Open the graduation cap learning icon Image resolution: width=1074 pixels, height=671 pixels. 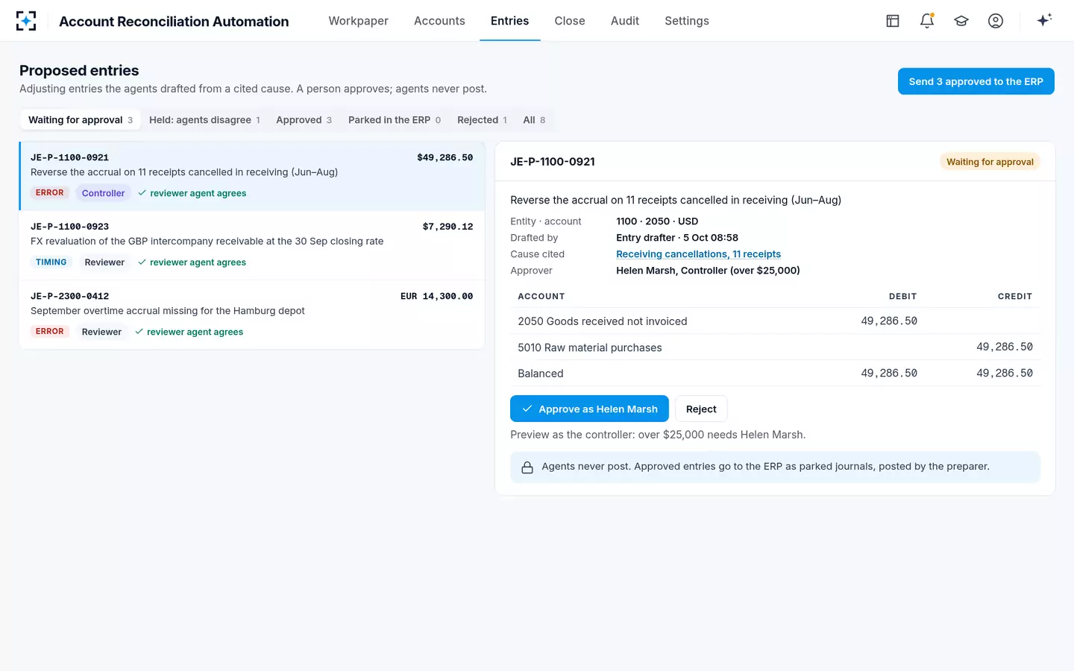[x=961, y=21]
